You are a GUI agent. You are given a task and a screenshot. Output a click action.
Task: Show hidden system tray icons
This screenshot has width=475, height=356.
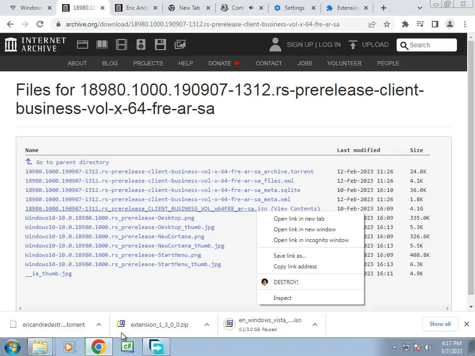pos(394,347)
